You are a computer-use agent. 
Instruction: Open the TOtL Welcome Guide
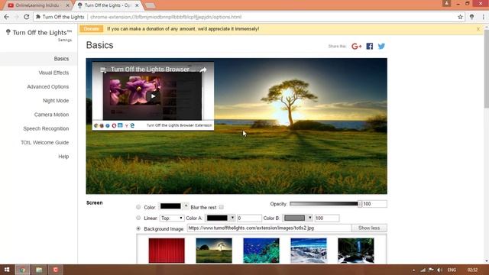pos(44,143)
